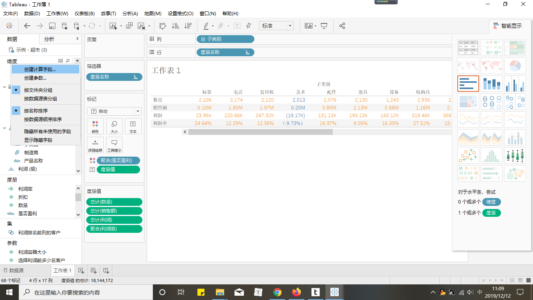
Task: Open Chrome from the taskbar
Action: (277, 292)
